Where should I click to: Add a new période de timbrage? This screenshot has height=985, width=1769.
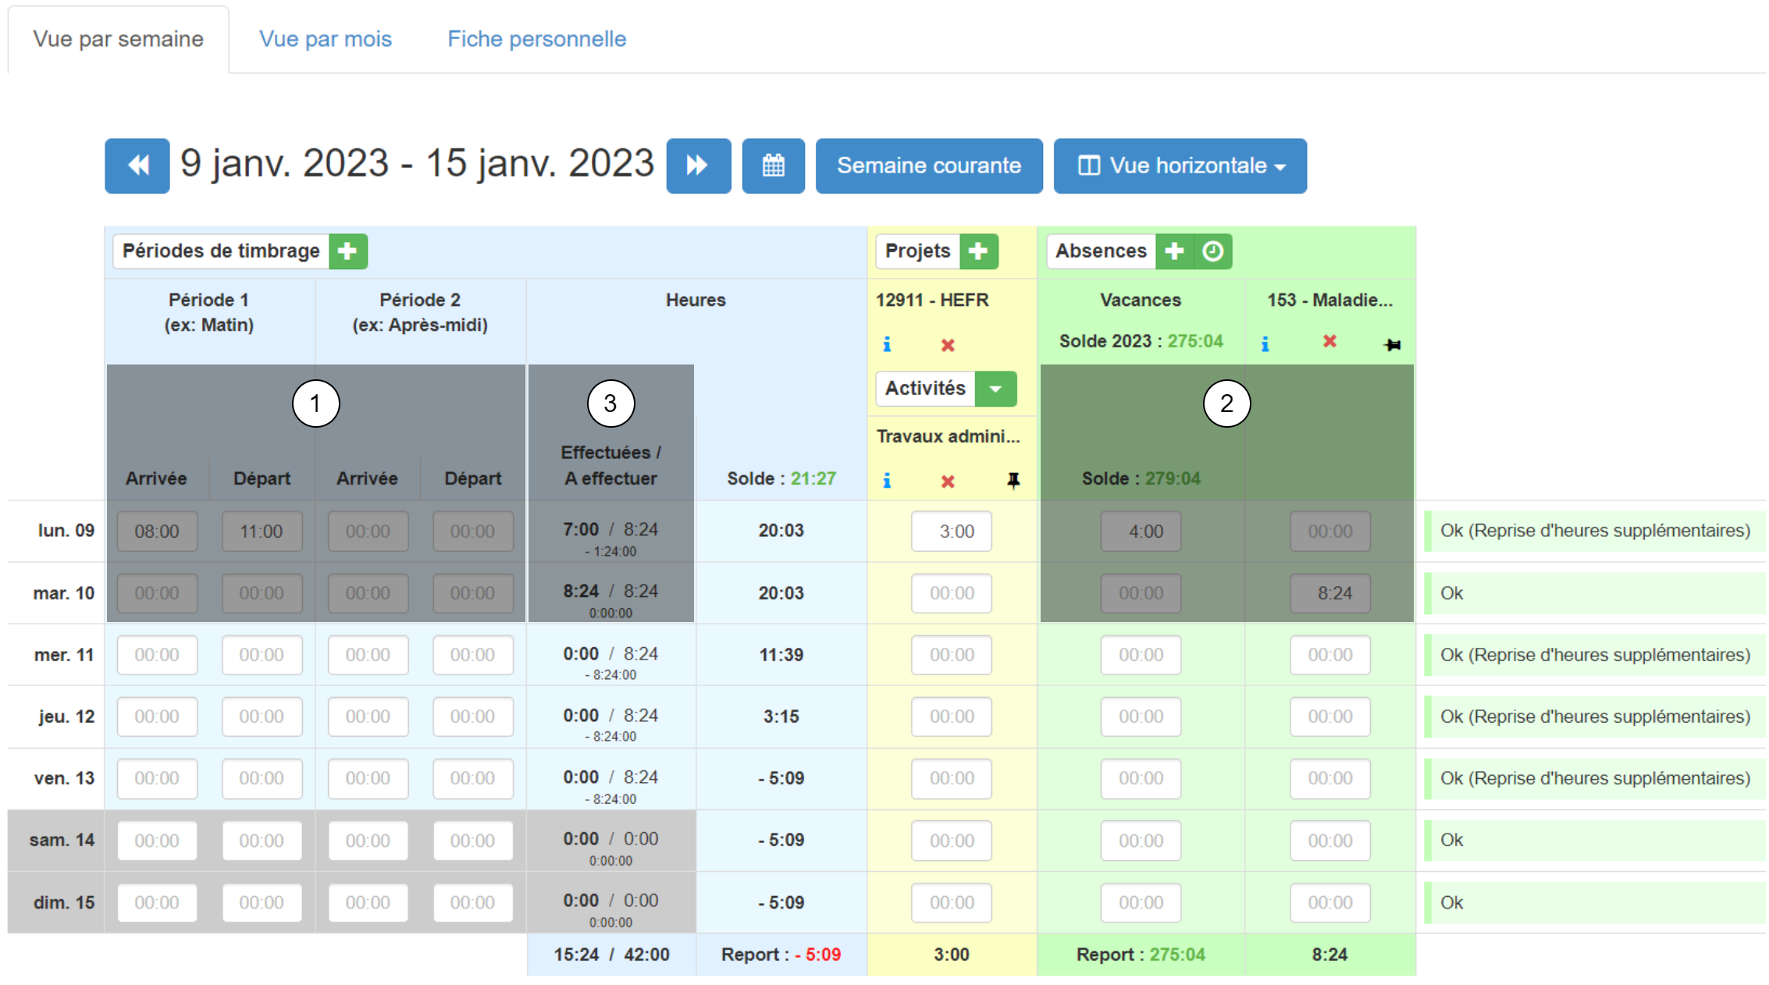coord(348,251)
